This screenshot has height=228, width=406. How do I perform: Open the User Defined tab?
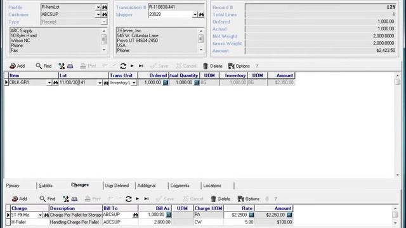click(117, 186)
